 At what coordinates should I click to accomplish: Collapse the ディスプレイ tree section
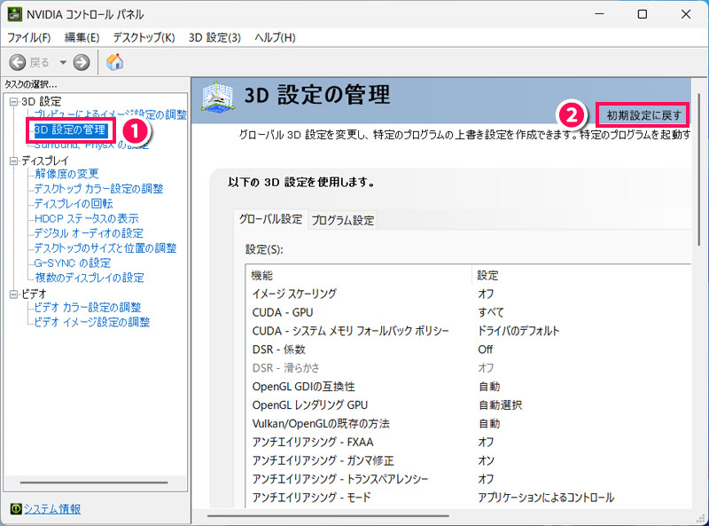(12, 160)
